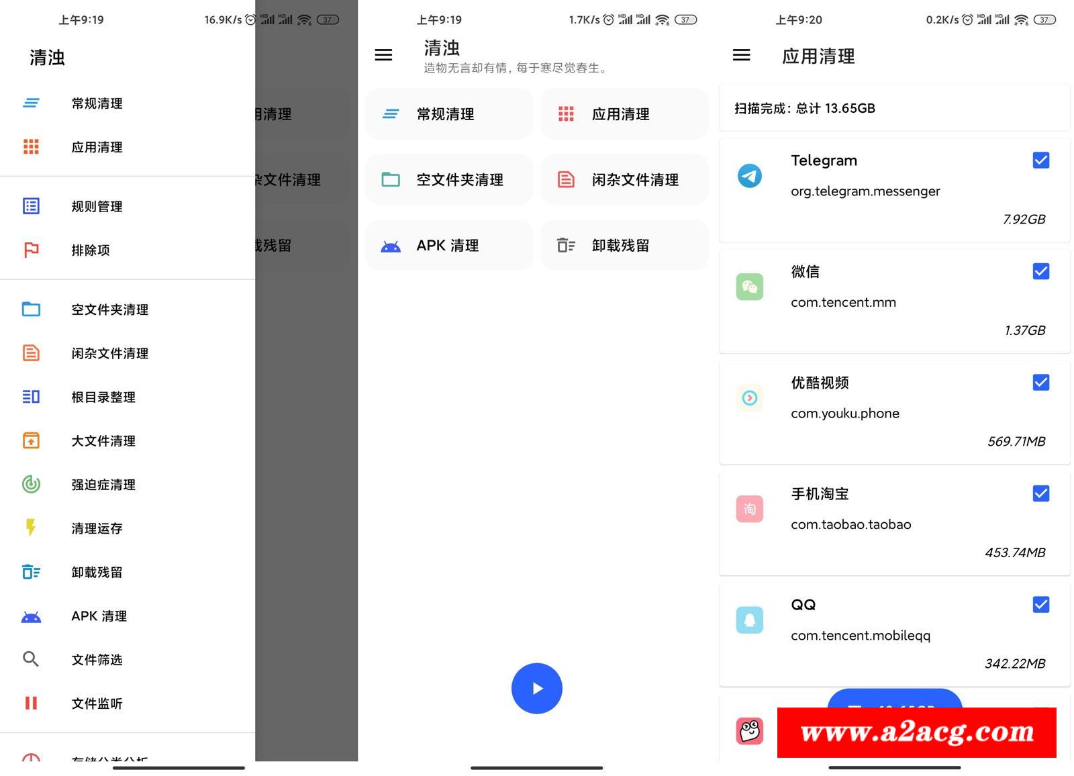The image size is (1074, 776).
Task: Toggle the 手机淘宝 checkbox
Action: pos(1040,493)
